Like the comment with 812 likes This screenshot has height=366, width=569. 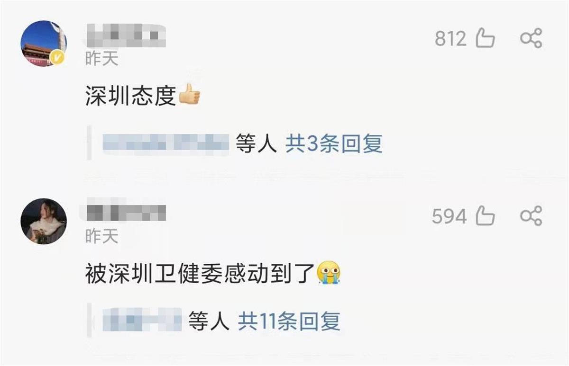click(485, 38)
